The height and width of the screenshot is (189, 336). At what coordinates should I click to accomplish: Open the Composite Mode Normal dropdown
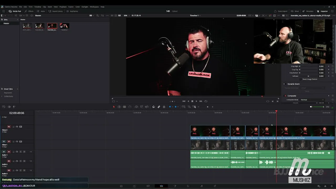click(312, 100)
